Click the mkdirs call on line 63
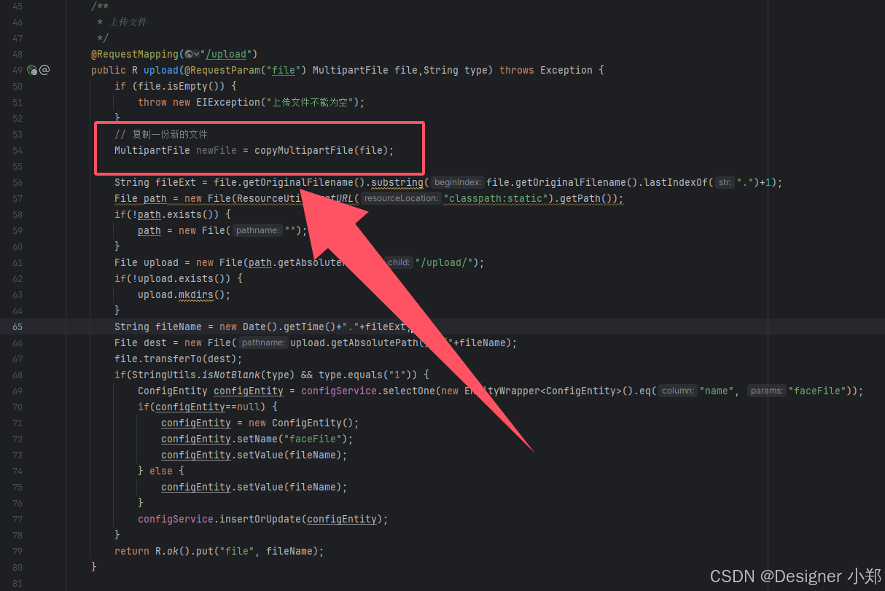885x591 pixels. coord(196,294)
